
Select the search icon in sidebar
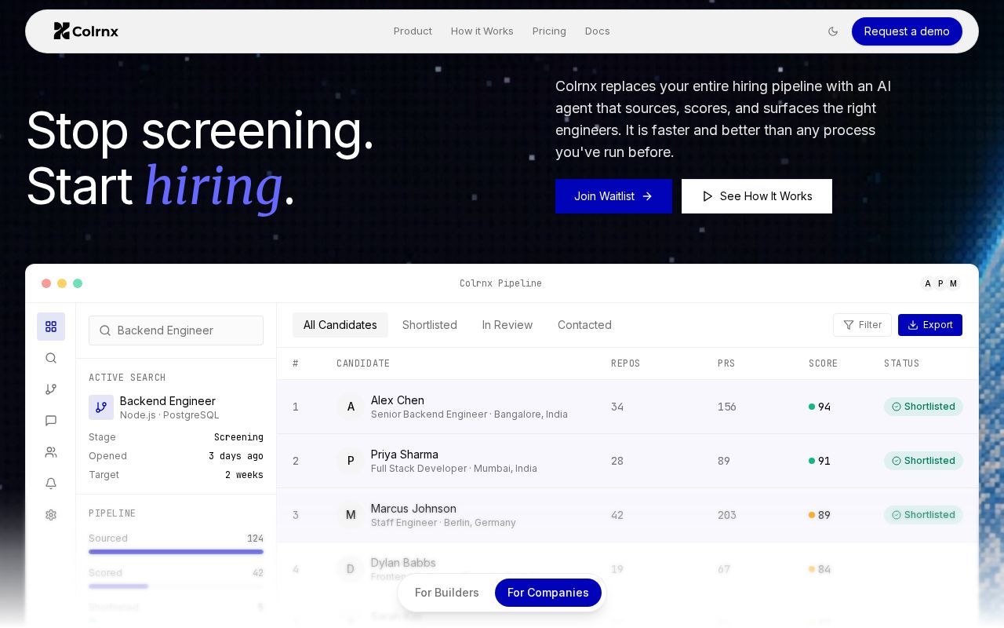point(51,358)
